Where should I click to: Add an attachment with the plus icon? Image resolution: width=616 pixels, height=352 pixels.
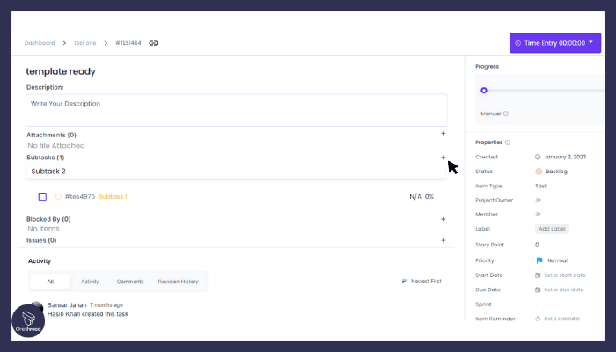pos(444,134)
